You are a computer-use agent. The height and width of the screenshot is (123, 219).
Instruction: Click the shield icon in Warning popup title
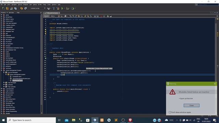pyautogui.click(x=168, y=84)
